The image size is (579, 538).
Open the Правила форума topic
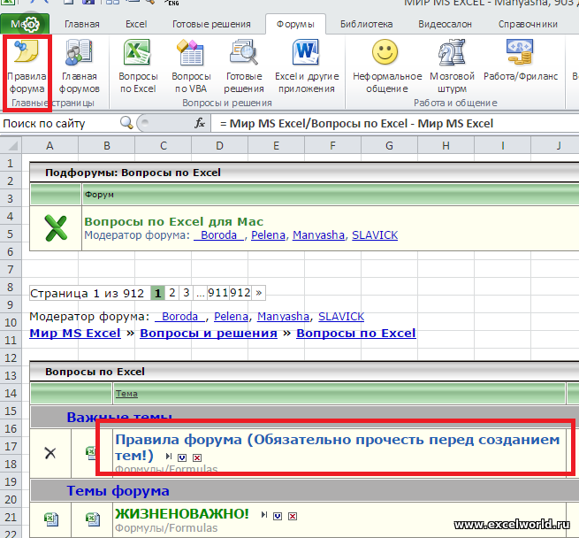pos(337,448)
